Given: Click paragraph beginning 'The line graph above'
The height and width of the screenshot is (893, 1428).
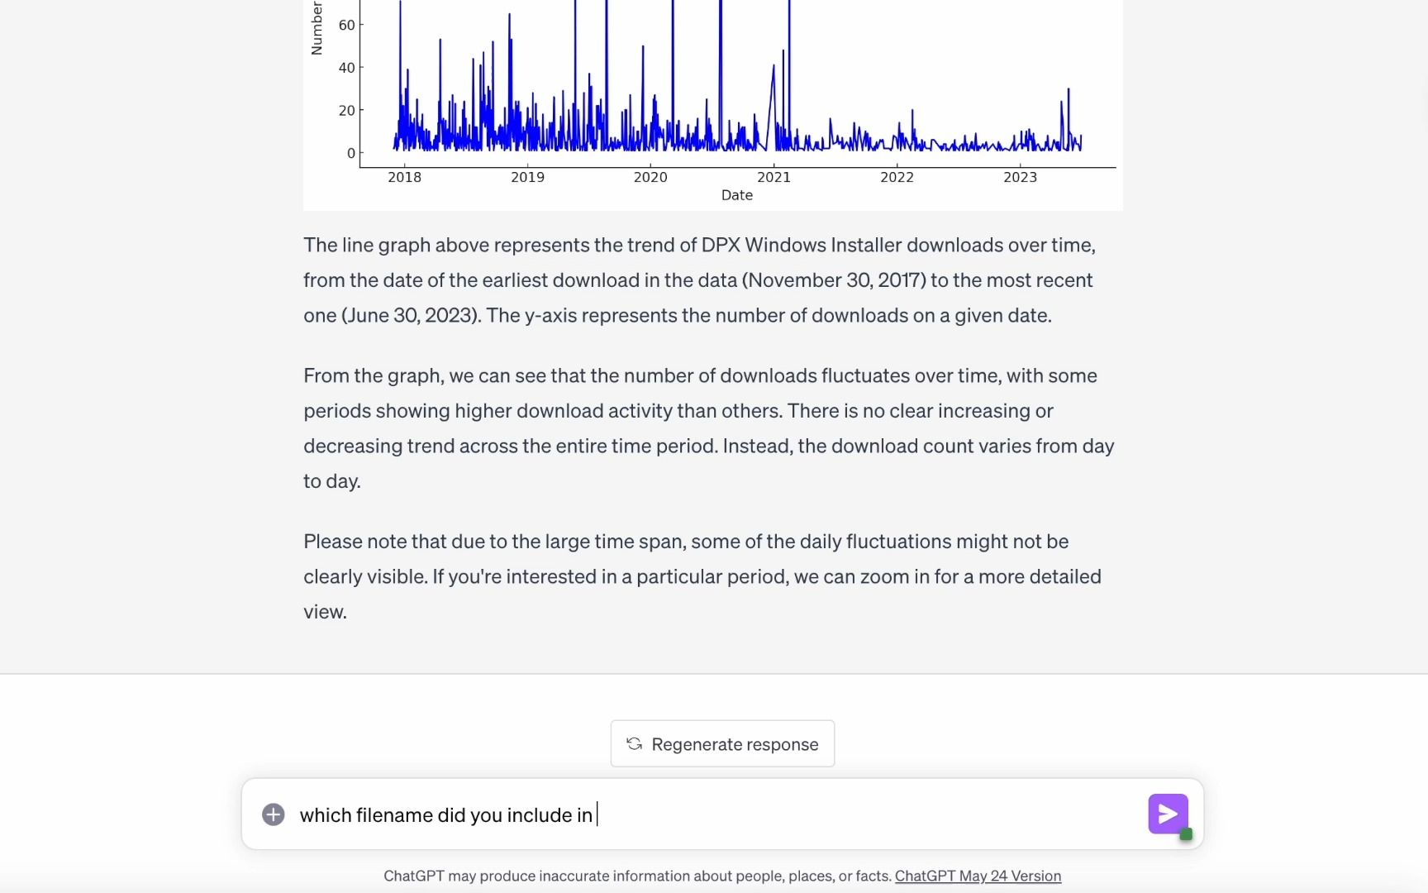Looking at the screenshot, I should [700, 280].
